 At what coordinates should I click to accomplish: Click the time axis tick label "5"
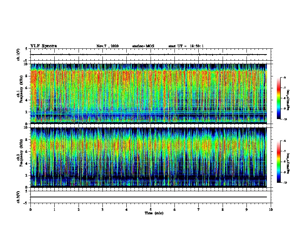[151, 210]
